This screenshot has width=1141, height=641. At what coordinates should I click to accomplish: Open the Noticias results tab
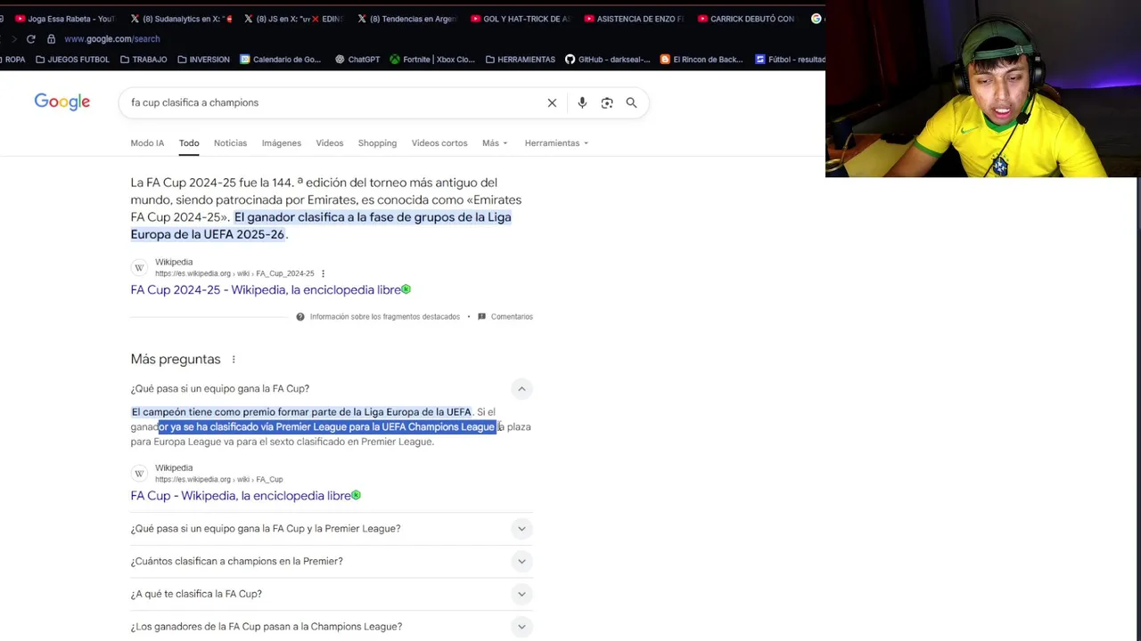point(230,142)
